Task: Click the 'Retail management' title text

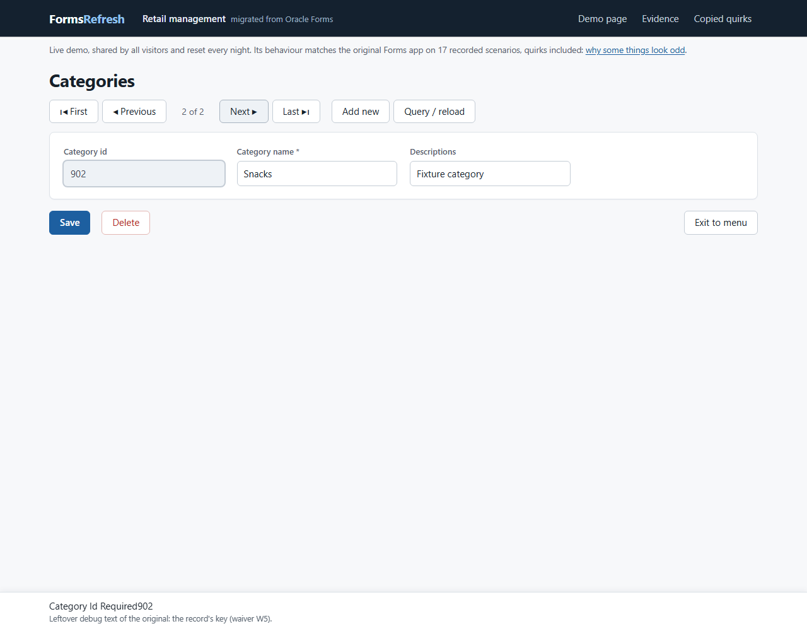Action: coord(184,19)
